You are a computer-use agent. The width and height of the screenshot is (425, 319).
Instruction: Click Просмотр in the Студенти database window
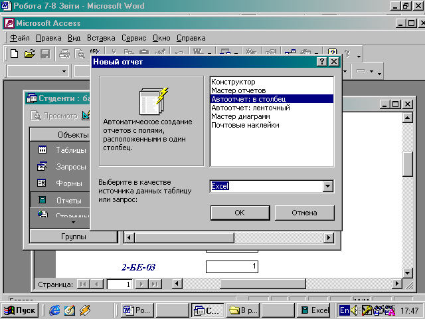tap(54, 116)
